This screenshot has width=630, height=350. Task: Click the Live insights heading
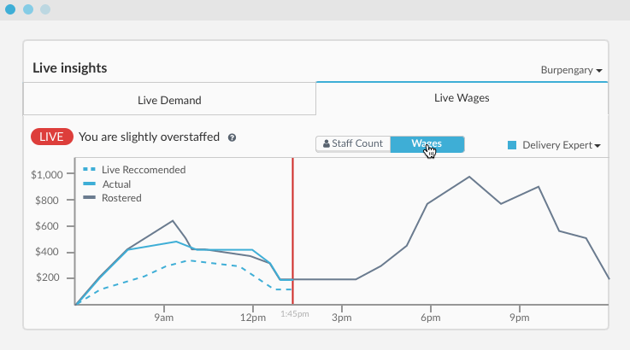(x=69, y=68)
